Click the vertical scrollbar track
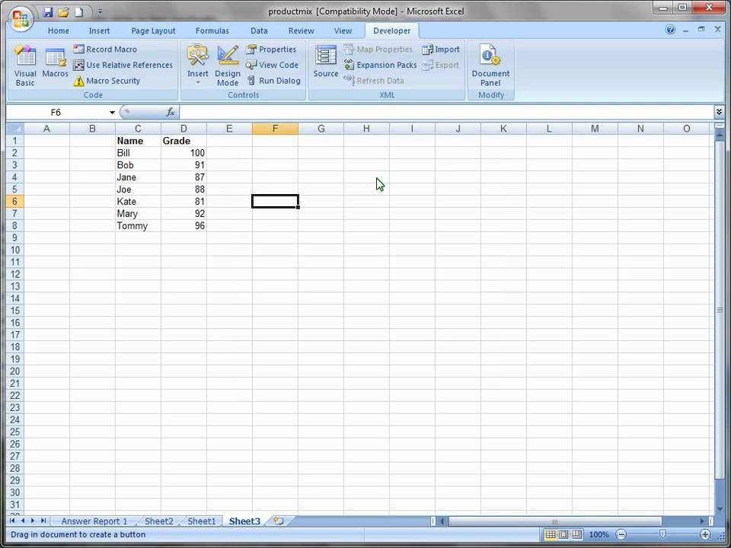The image size is (731, 548). (718, 493)
